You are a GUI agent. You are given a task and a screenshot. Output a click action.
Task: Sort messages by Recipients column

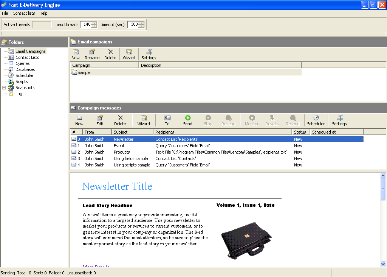tap(222, 132)
